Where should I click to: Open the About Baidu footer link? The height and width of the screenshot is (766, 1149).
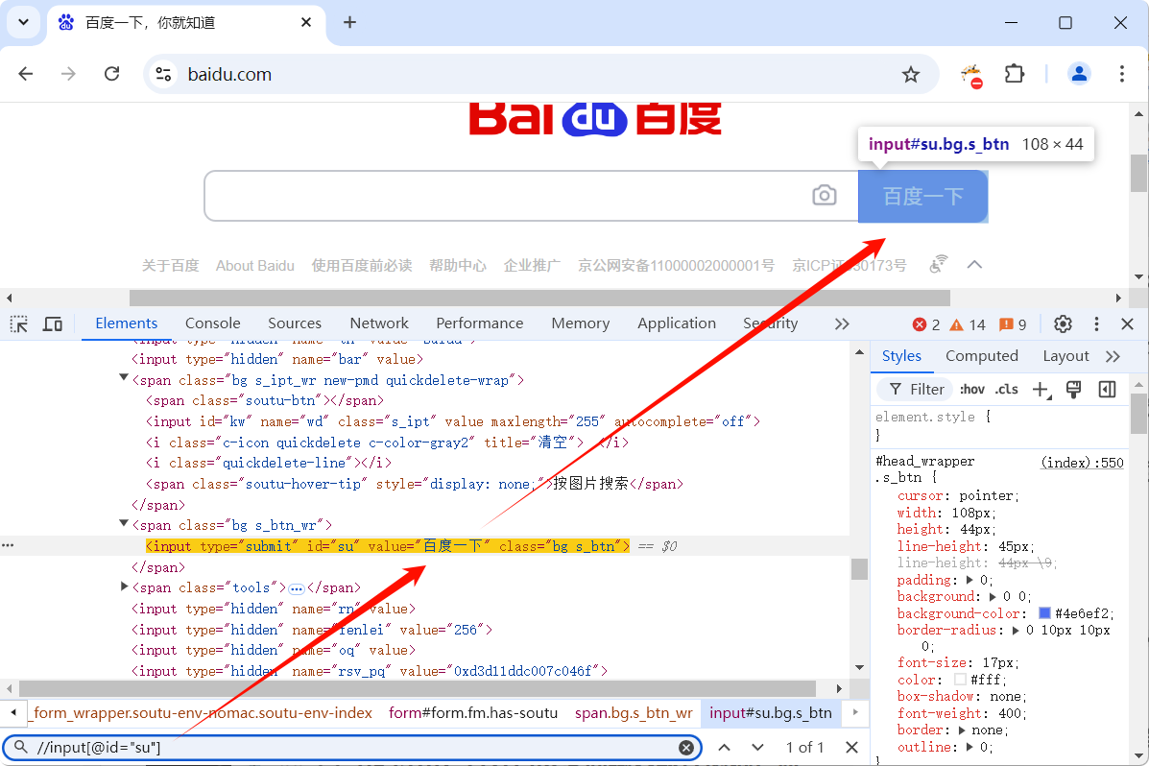click(x=255, y=265)
